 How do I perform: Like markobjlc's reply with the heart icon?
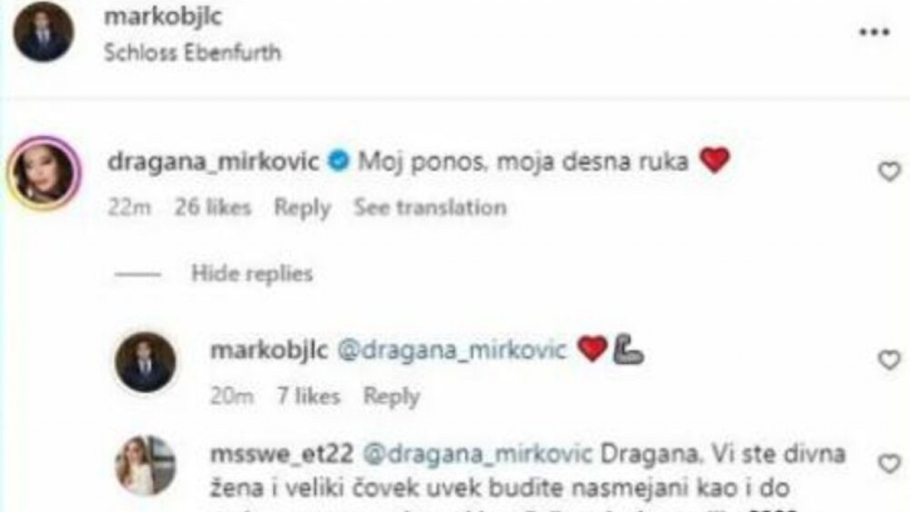tap(889, 360)
